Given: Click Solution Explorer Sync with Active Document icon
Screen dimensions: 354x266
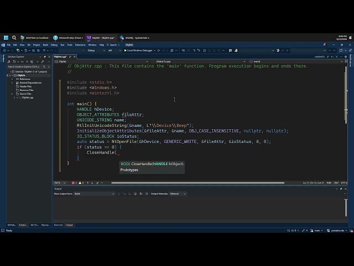Looking at the screenshot, I should pyautogui.click(x=22, y=62).
